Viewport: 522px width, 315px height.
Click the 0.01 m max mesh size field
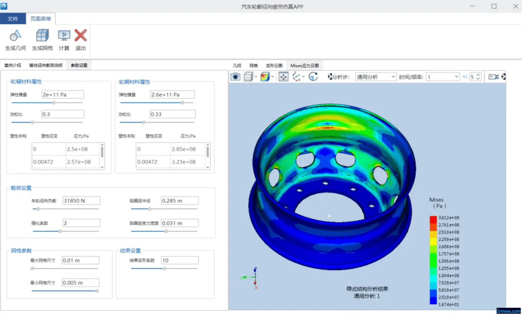pos(80,260)
